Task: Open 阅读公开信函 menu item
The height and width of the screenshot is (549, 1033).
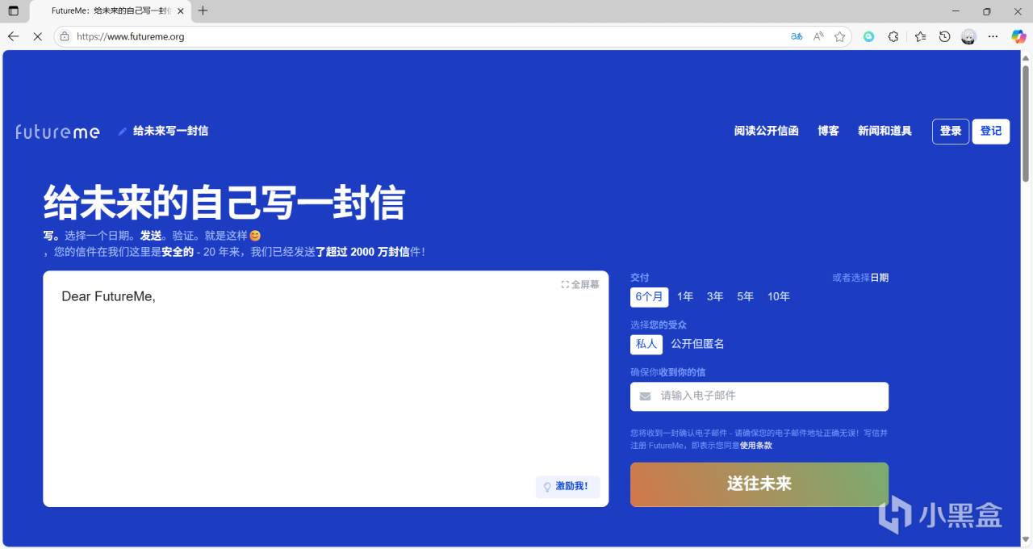Action: pos(766,131)
